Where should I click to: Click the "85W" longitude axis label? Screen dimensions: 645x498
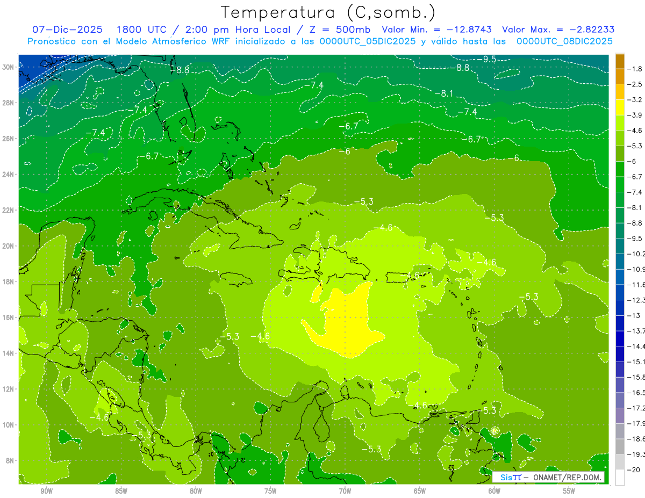tap(121, 491)
